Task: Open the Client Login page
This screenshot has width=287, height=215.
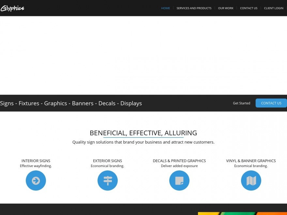Action: pos(274,8)
